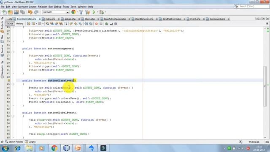Viewport: 270px width, 152px height.
Task: Click the Build Project hammer icon
Action: point(81,12)
